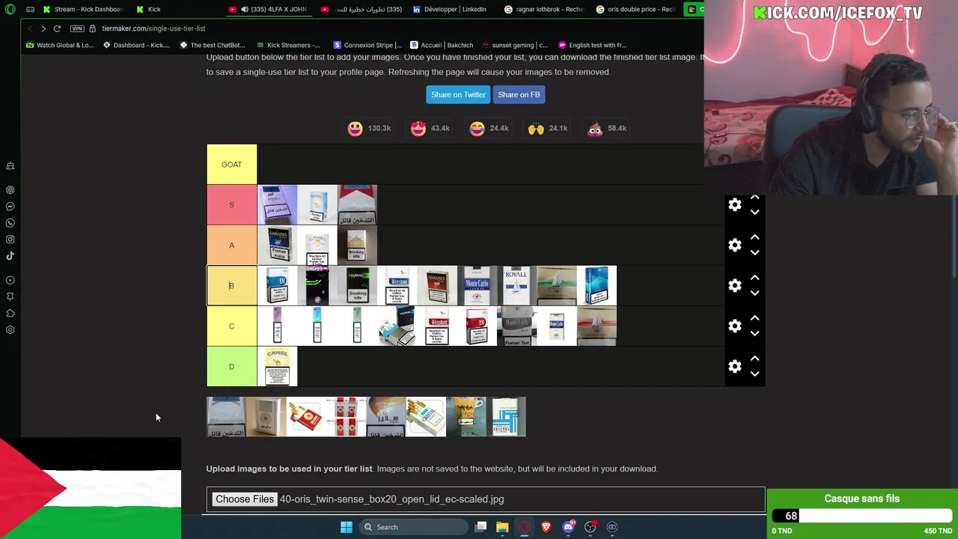Image resolution: width=958 pixels, height=539 pixels.
Task: Switch to 4LFA X JOHN YouTube tab
Action: 269,9
